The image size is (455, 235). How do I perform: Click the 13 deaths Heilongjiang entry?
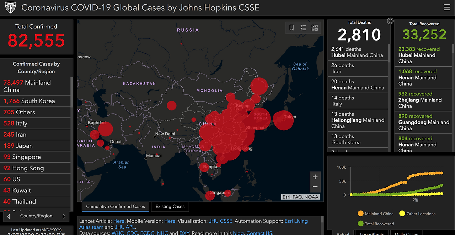click(x=358, y=120)
